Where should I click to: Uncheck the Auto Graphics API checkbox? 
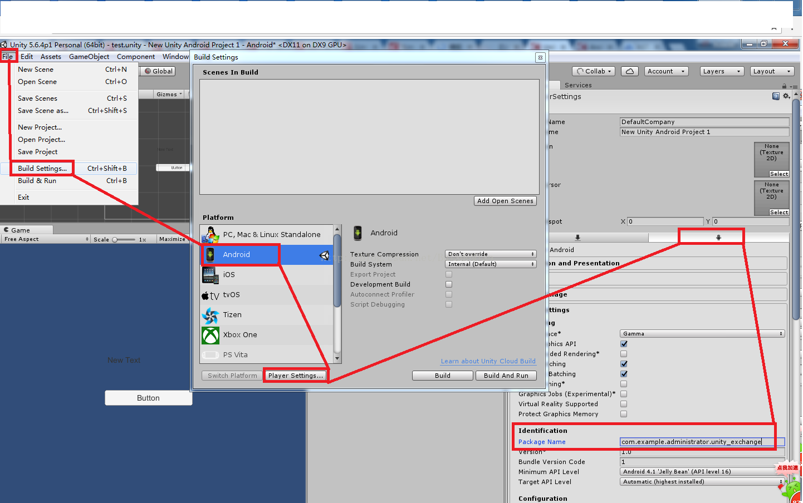point(624,344)
